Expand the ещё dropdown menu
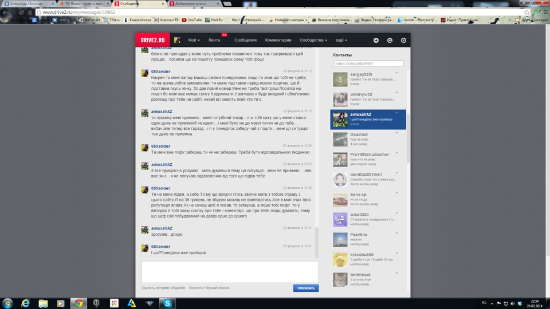This screenshot has height=309, width=550. (x=341, y=40)
